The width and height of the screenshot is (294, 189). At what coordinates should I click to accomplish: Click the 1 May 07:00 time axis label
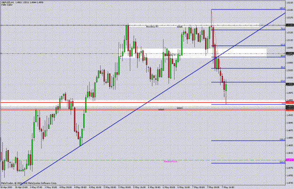[x=35, y=187]
